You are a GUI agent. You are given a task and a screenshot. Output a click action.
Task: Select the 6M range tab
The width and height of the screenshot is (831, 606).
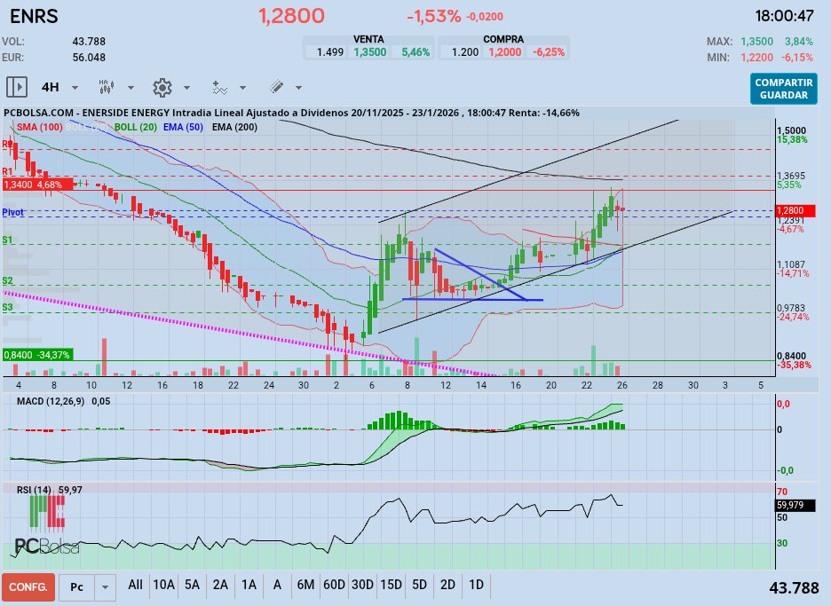pyautogui.click(x=306, y=586)
